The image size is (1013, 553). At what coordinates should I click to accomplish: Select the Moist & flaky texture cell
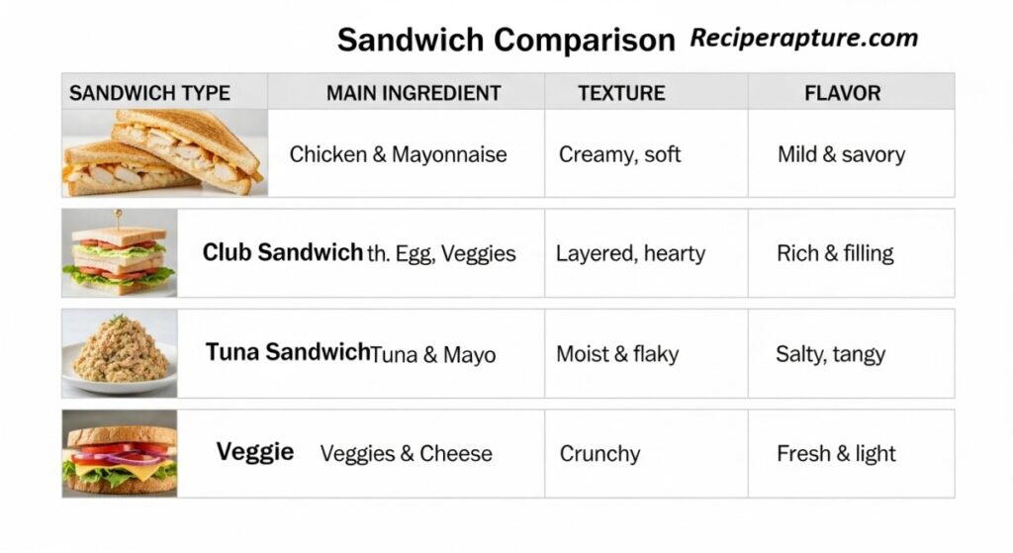pyautogui.click(x=617, y=354)
